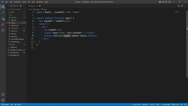Open the Accounts menu icon
The width and height of the screenshot is (188, 106).
click(3, 94)
